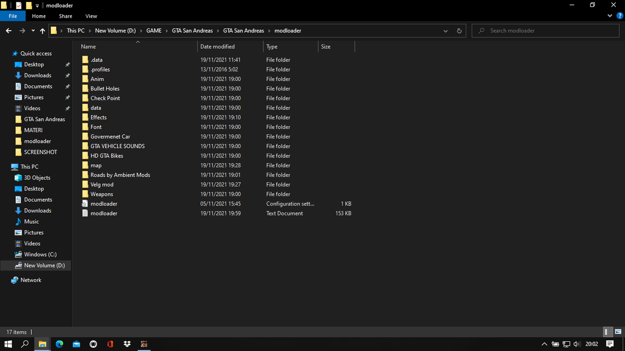625x351 pixels.
Task: Open the notification center icon
Action: 610,344
